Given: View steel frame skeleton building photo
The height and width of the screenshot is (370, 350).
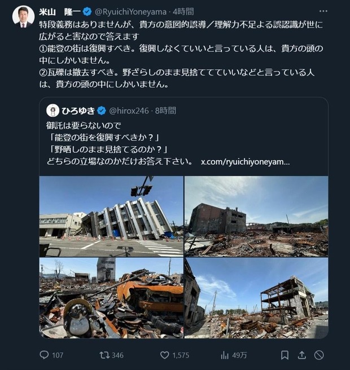Looking at the screenshot, I should [x=256, y=298].
